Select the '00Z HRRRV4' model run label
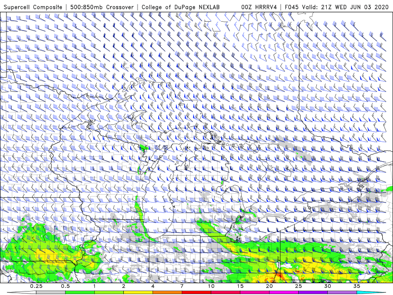The image size is (393, 295). coord(259,7)
